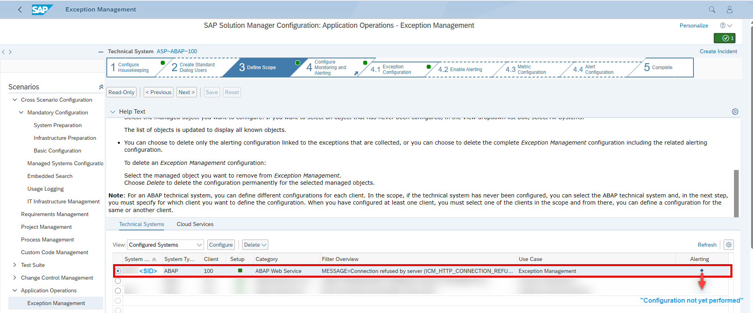Click the Next button
Viewport: 753px width, 313px height.
[187, 92]
